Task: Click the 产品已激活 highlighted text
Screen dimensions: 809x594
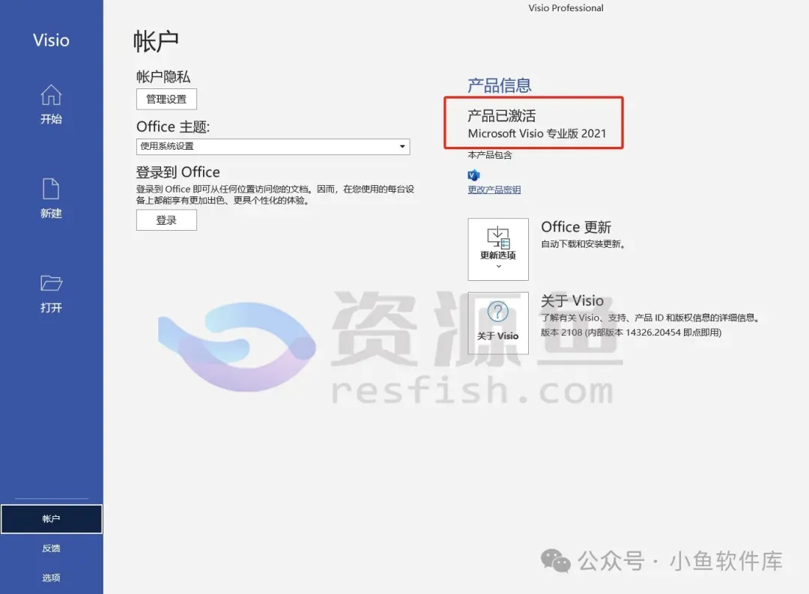Action: 501,115
